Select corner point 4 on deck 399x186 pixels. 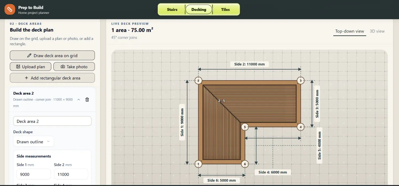[301, 127]
